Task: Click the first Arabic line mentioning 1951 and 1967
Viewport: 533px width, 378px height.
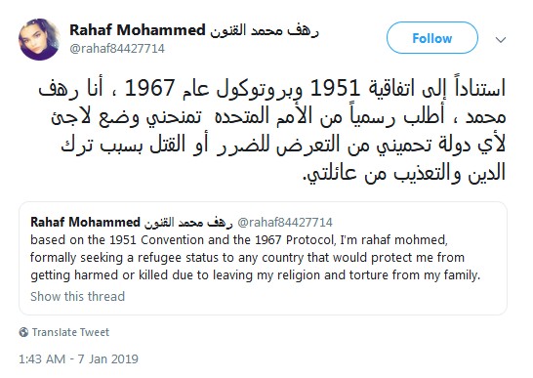Action: pos(272,89)
